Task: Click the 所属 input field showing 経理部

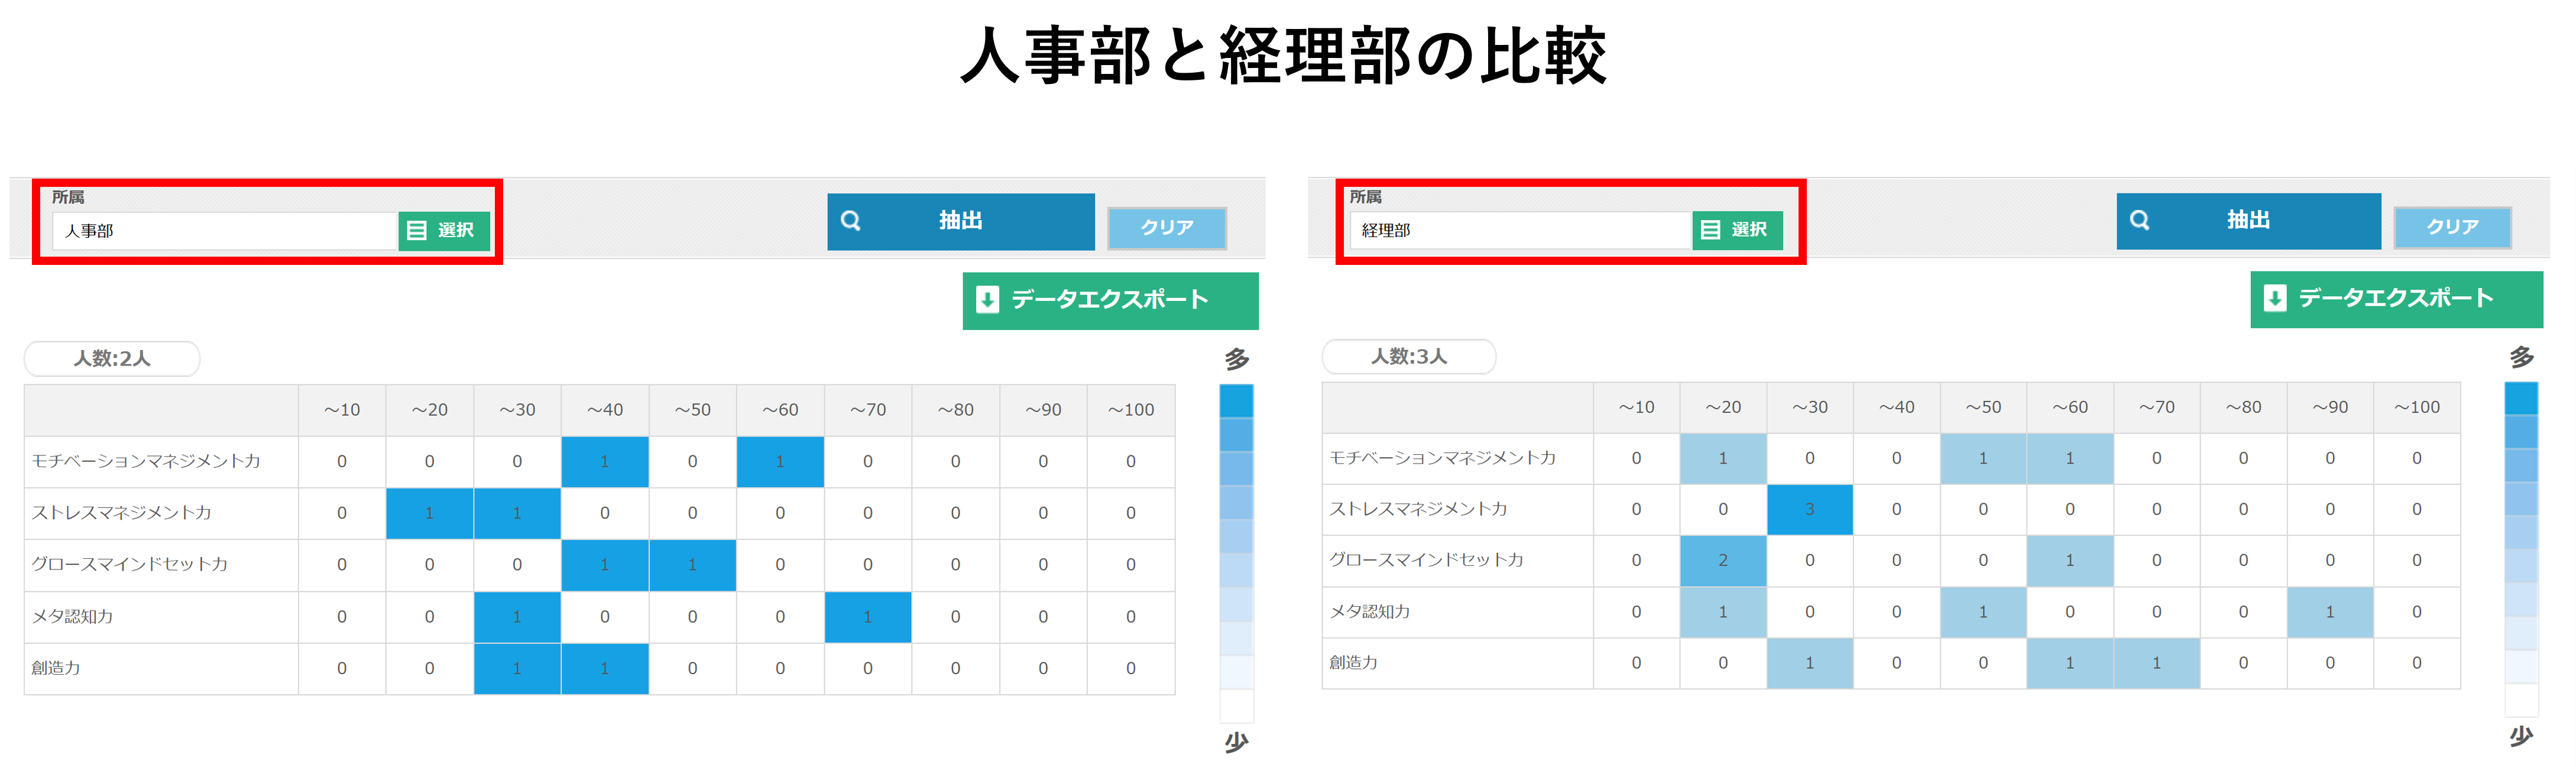Action: tap(1520, 230)
